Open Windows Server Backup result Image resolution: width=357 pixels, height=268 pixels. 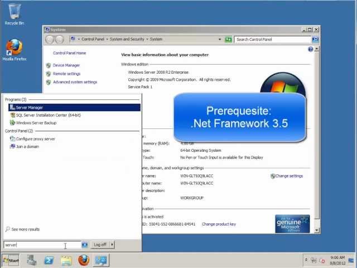point(36,123)
